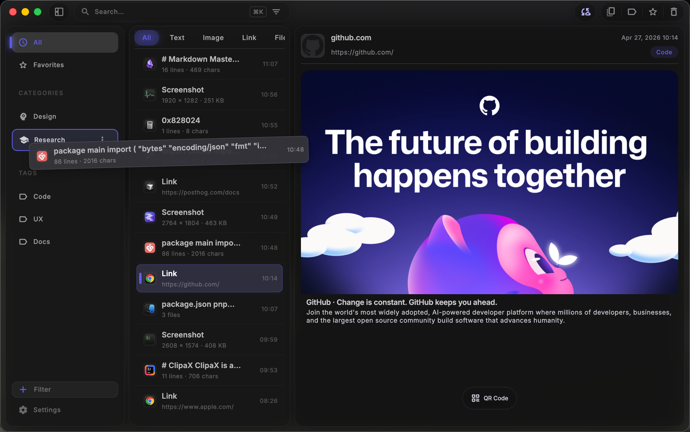Filter by the Docs tag
This screenshot has height=432, width=690.
coord(65,242)
